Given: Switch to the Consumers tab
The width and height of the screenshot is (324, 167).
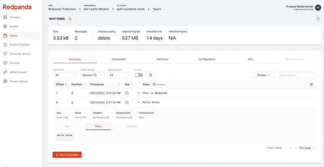Looking at the screenshot, I should pyautogui.click(x=119, y=59).
